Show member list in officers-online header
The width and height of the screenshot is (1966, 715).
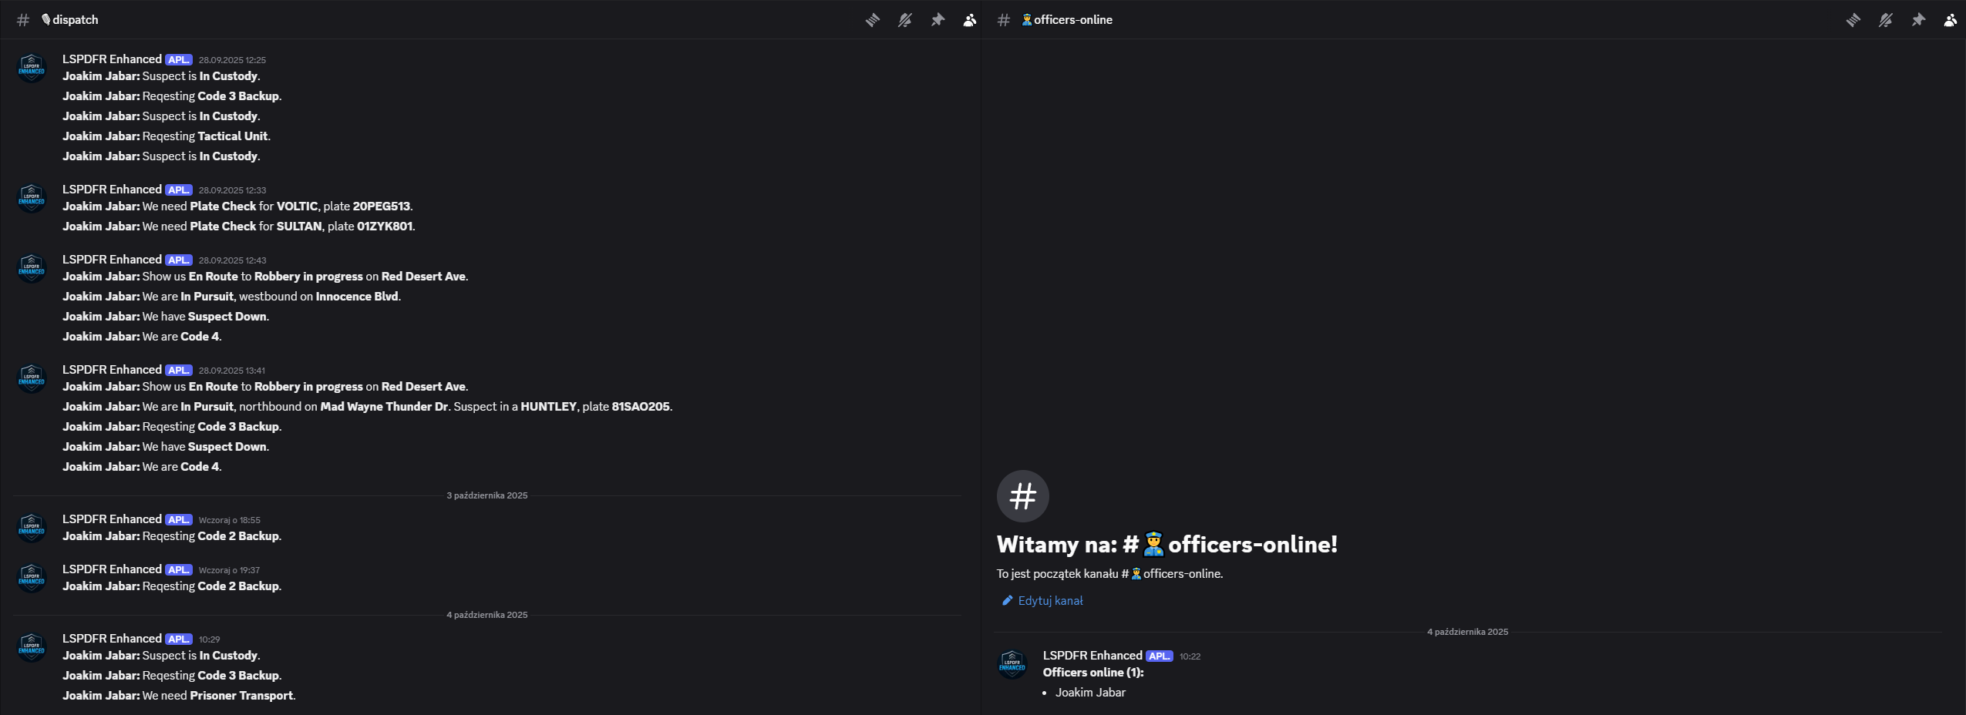point(1951,20)
